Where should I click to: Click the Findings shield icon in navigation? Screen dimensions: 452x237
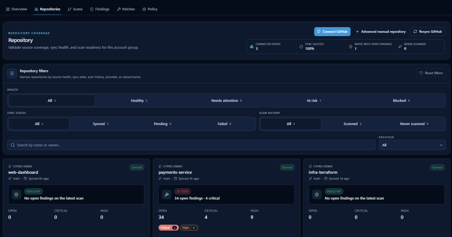pyautogui.click(x=92, y=9)
